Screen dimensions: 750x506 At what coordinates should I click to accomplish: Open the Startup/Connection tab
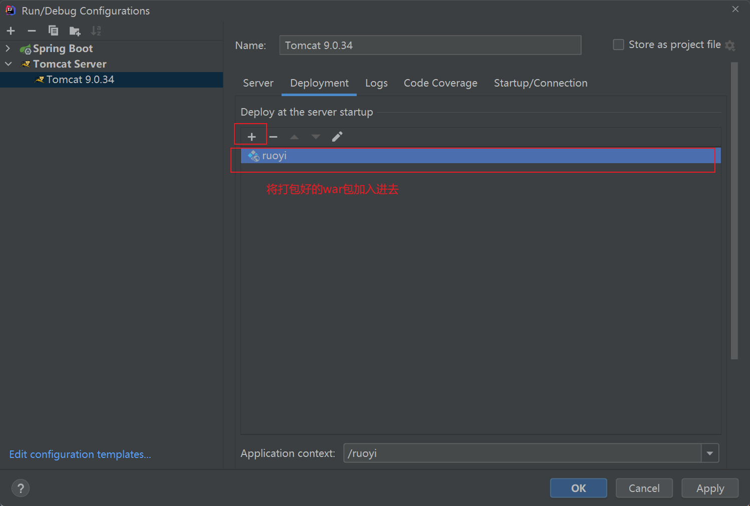[x=541, y=83]
